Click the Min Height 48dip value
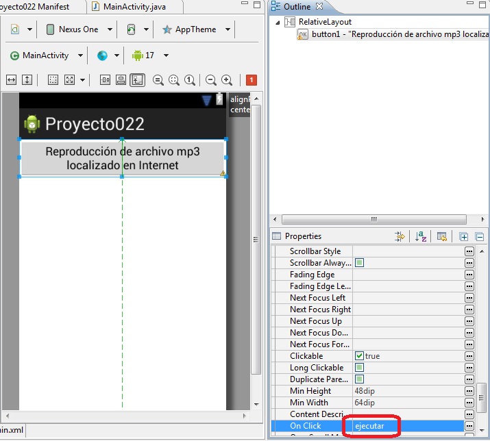 365,391
